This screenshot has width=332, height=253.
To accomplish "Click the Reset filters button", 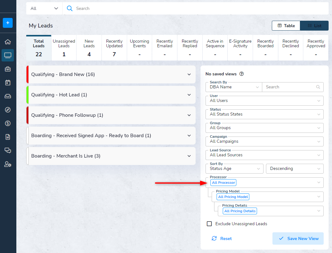I will (222, 238).
